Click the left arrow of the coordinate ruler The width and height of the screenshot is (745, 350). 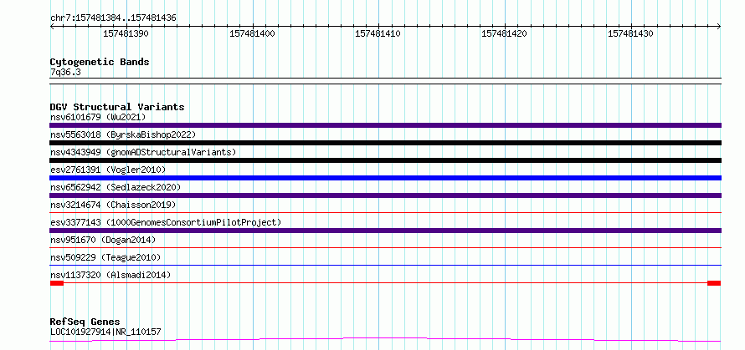coord(53,27)
